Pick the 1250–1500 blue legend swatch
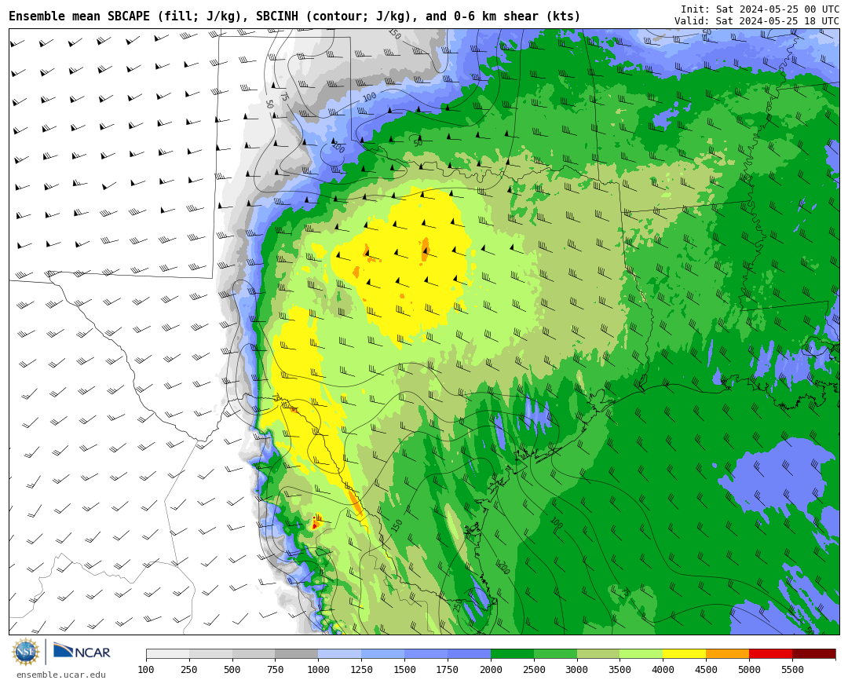The width and height of the screenshot is (848, 684). 383,654
